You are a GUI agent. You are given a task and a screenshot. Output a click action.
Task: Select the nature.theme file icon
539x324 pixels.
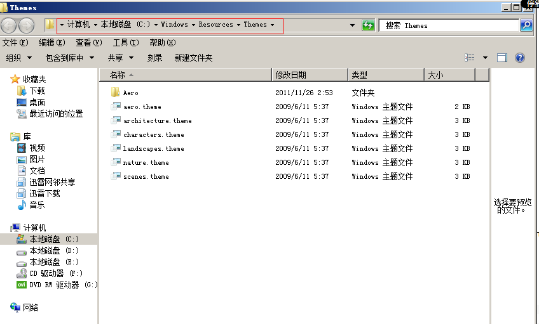coord(116,162)
